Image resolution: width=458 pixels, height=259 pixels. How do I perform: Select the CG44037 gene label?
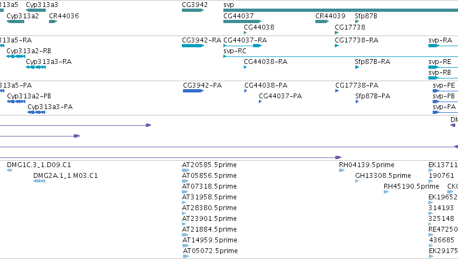coord(238,16)
